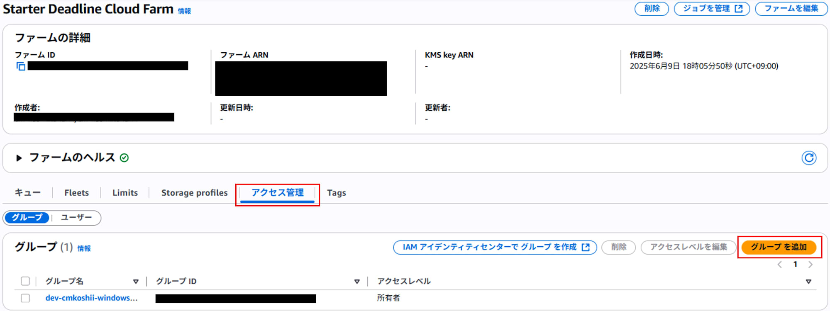The height and width of the screenshot is (311, 830).
Task: Open the Storage profiles tab
Action: [x=195, y=193]
